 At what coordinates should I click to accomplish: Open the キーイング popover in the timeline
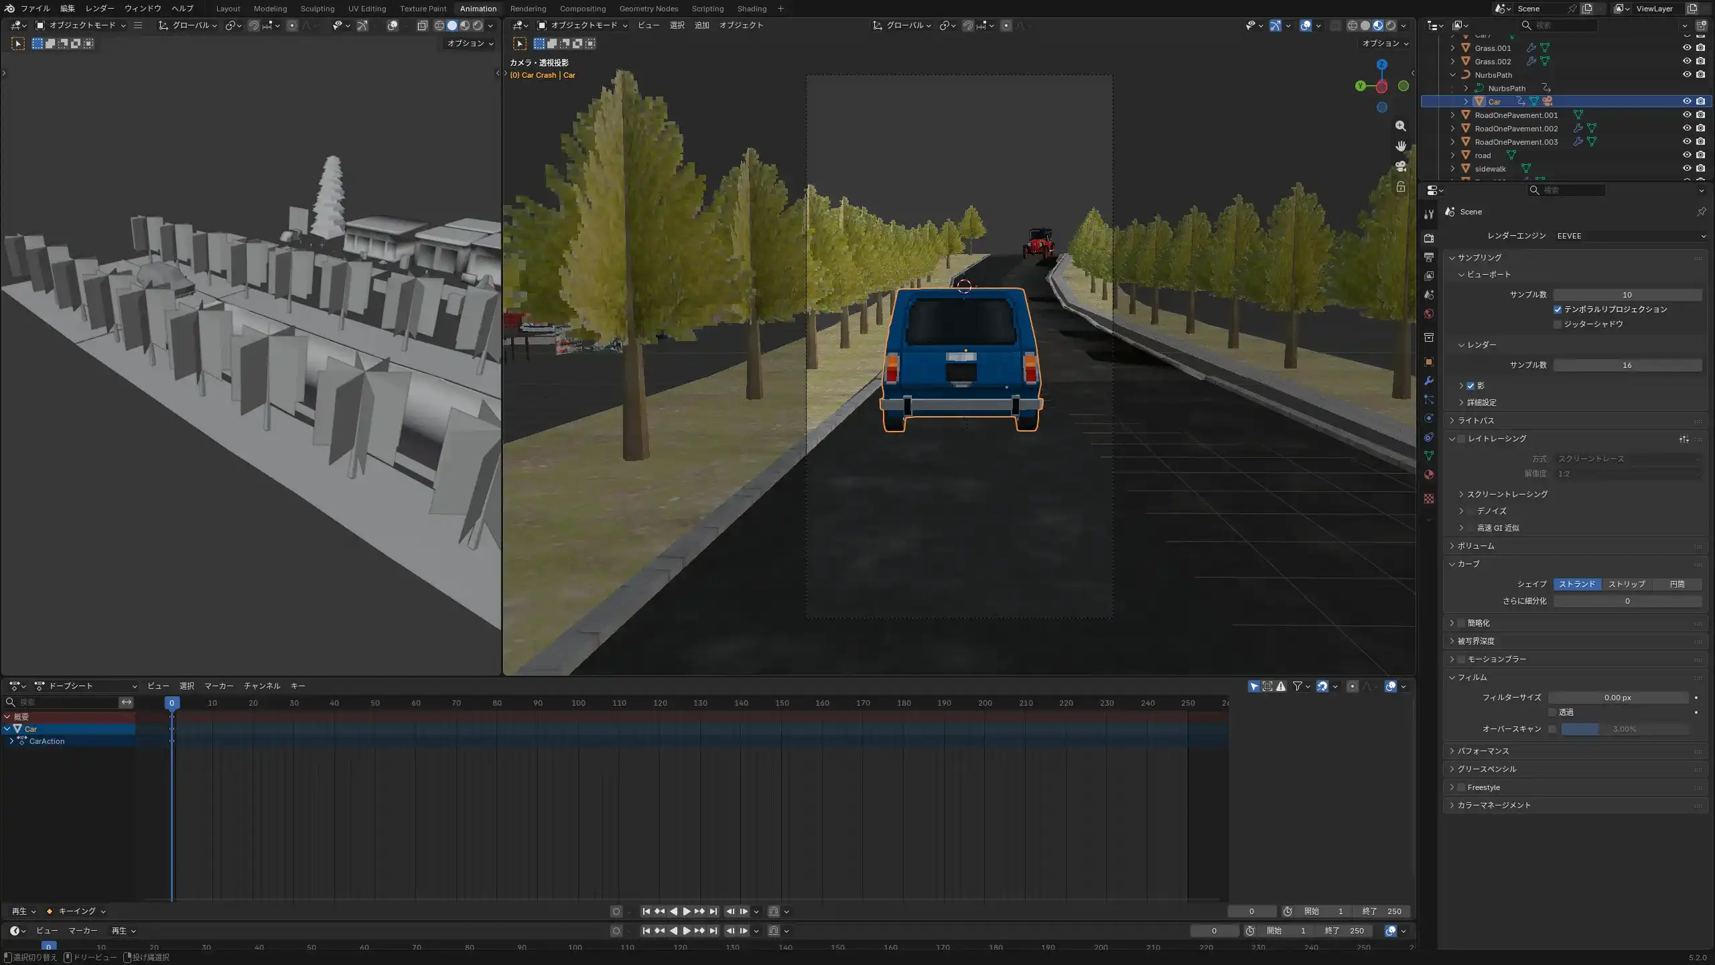pos(76,911)
